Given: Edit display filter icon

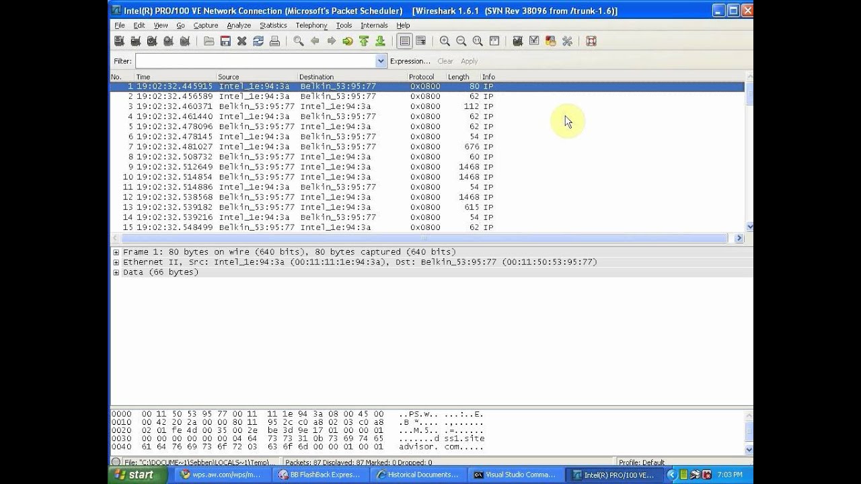Looking at the screenshot, I should 534,41.
